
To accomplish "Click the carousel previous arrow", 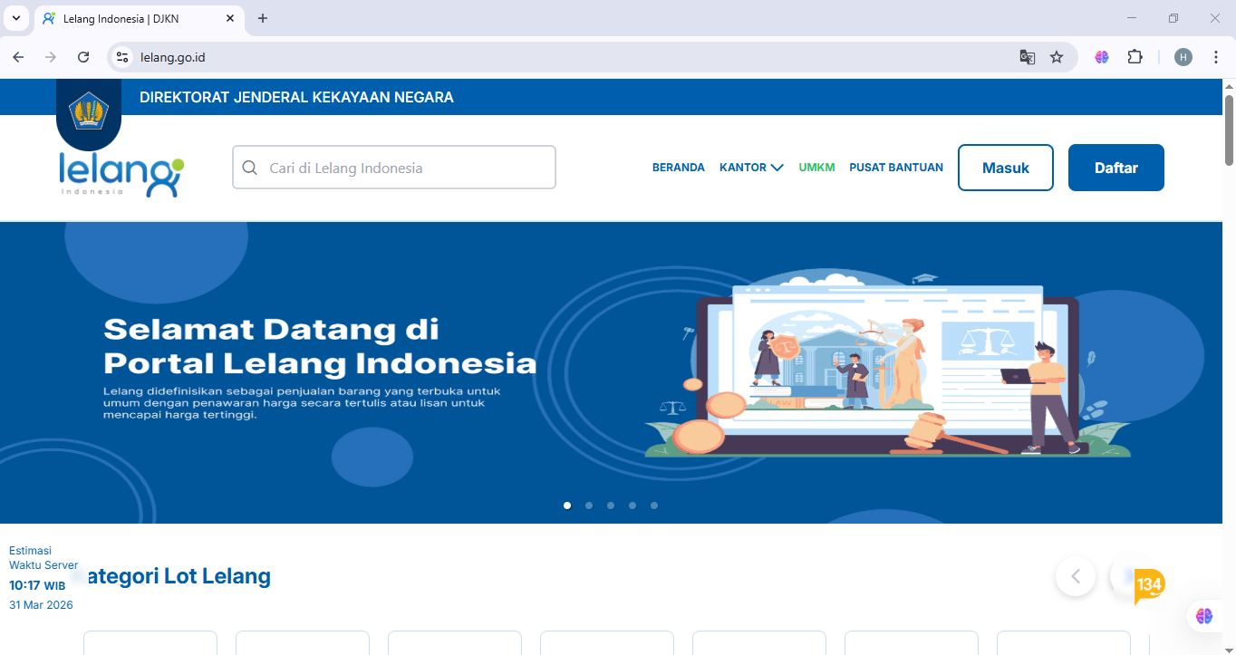I will [1075, 576].
